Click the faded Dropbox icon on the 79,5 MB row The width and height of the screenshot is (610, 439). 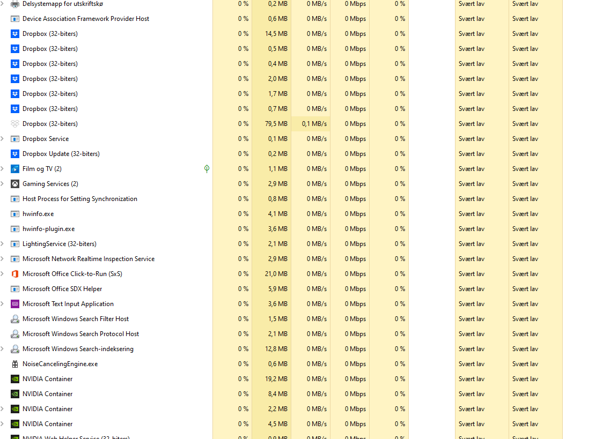15,124
